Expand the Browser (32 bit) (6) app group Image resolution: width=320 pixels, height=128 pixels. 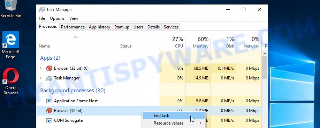coord(41,68)
